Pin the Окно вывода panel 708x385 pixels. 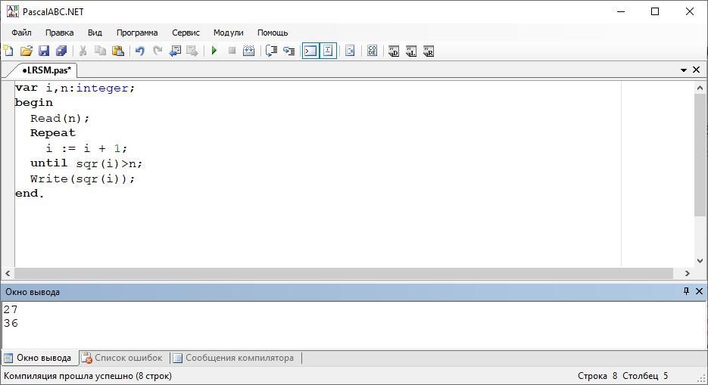click(686, 291)
